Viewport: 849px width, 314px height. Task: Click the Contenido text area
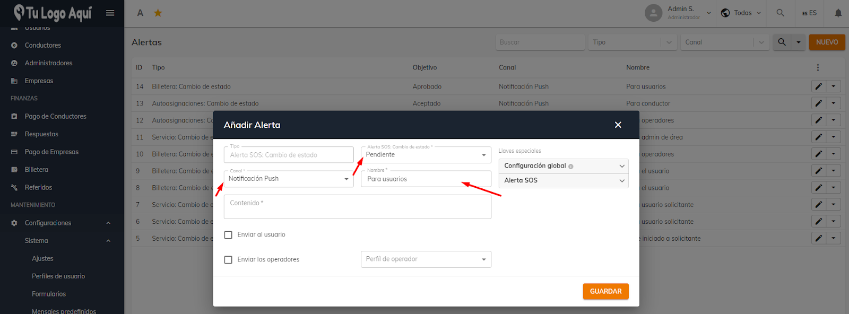click(x=358, y=207)
